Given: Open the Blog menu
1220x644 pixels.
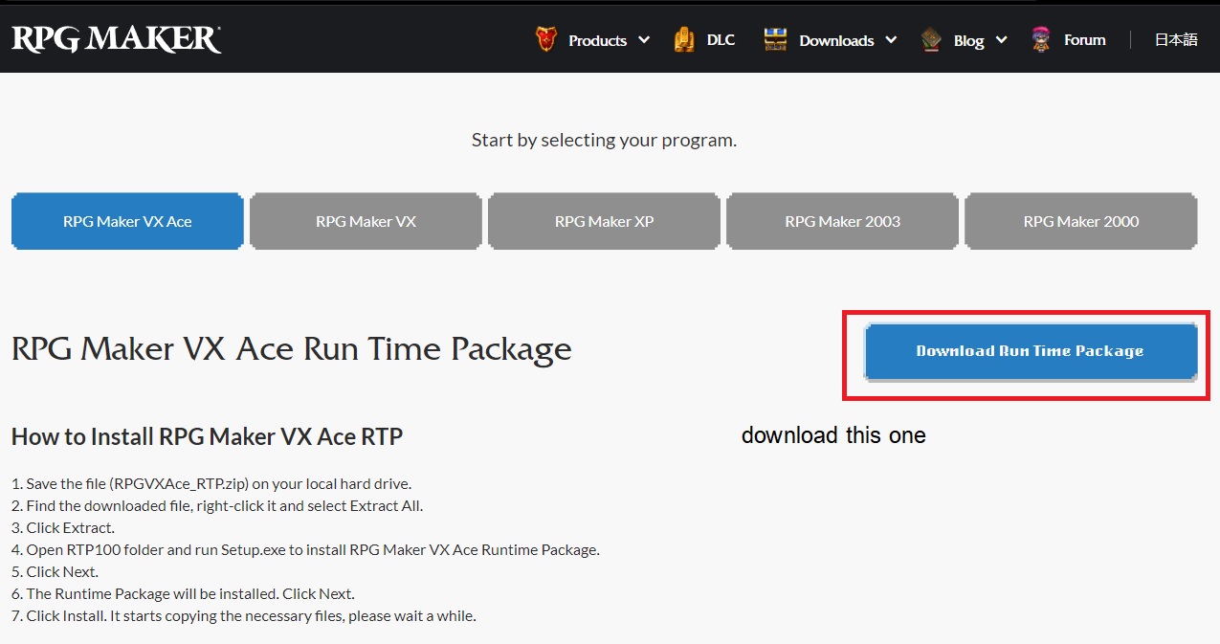Looking at the screenshot, I should pos(968,40).
